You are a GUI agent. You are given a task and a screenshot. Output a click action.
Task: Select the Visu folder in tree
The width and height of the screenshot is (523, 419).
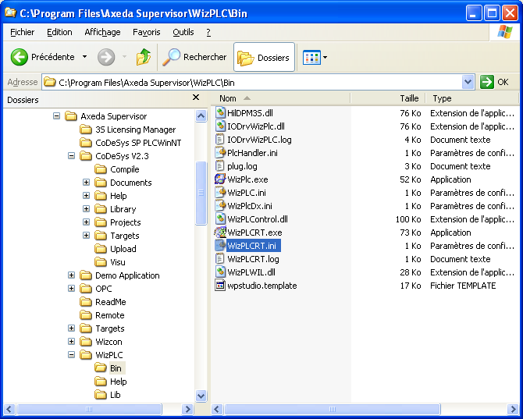click(110, 262)
